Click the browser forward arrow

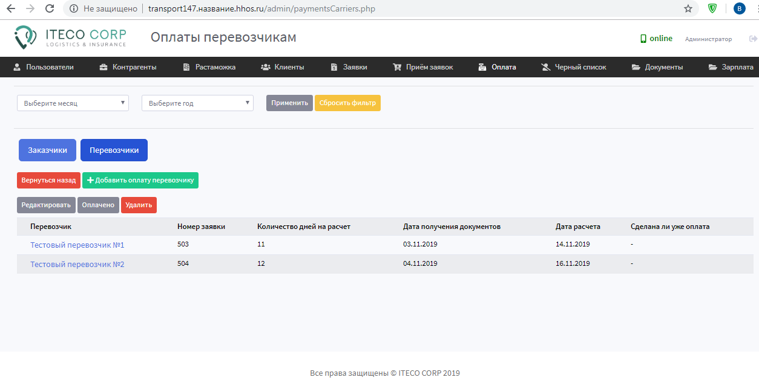click(x=30, y=8)
